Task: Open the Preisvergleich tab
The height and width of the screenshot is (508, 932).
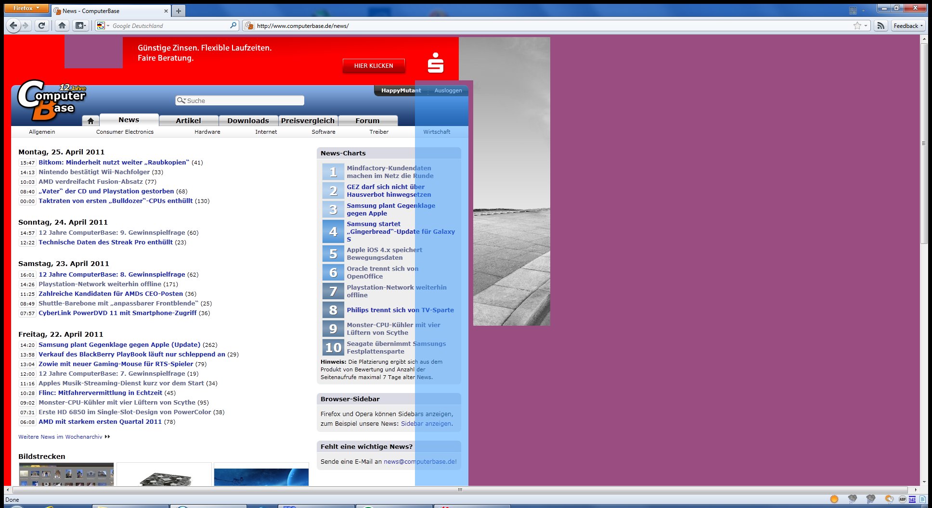Action: (x=308, y=121)
